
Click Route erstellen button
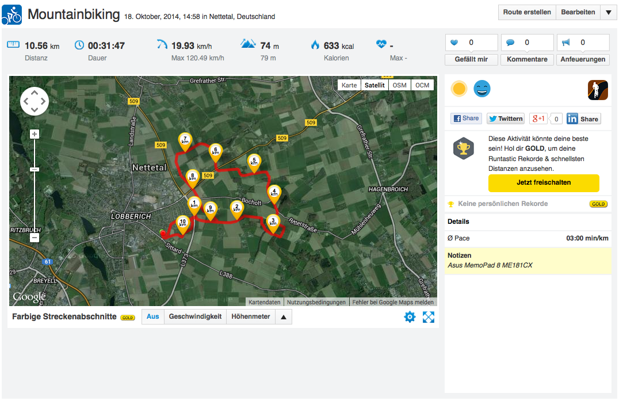[527, 12]
